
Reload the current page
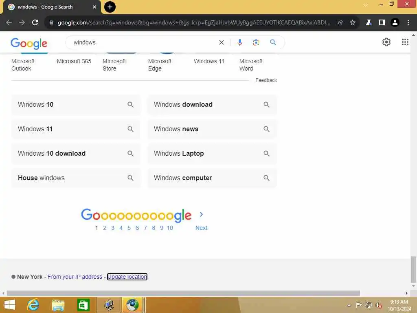pyautogui.click(x=35, y=23)
